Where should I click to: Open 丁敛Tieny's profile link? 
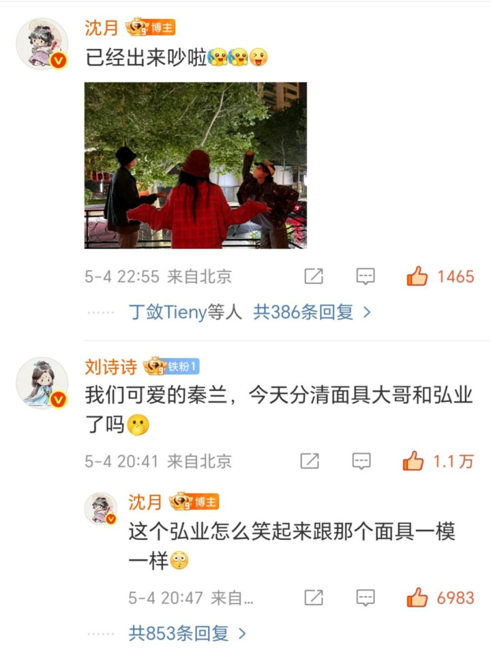[x=168, y=312]
